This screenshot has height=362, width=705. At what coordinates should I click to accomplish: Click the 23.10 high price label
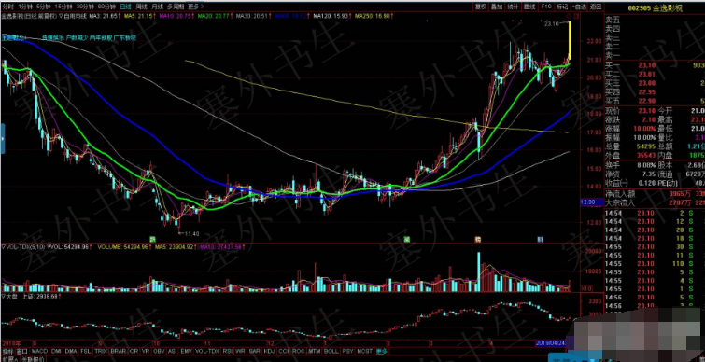pos(551,23)
